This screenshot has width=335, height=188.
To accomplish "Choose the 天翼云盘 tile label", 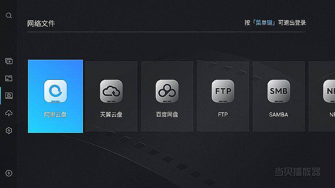I will [x=111, y=114].
